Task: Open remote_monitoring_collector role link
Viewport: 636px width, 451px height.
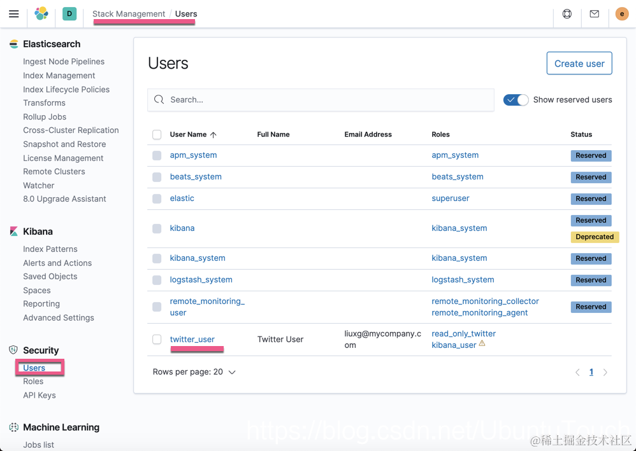Action: [x=485, y=302]
